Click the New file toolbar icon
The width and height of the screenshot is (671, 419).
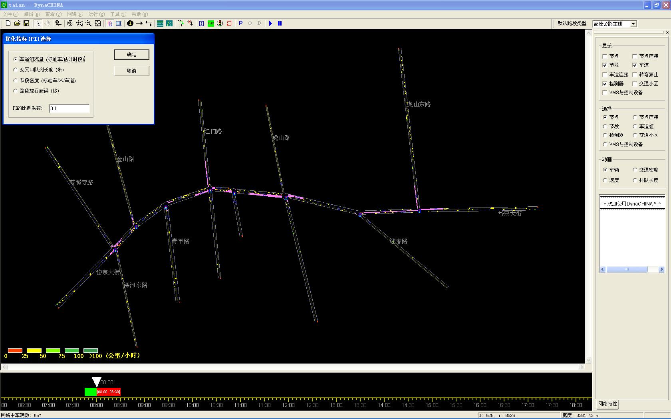coord(8,24)
